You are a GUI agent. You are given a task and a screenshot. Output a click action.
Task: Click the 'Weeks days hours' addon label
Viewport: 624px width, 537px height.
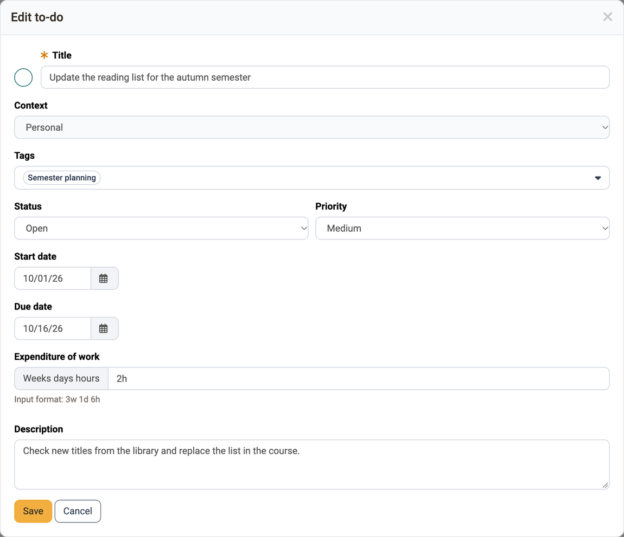point(61,378)
